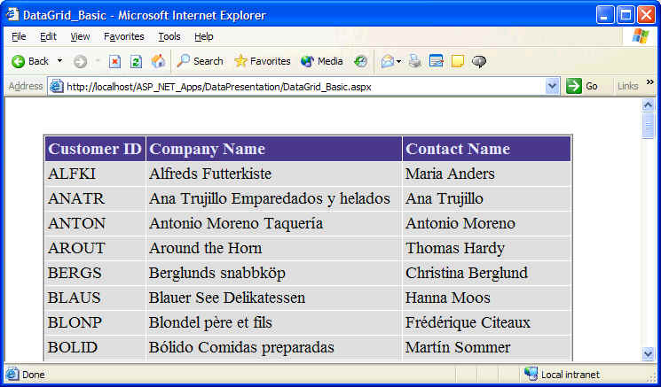Expand the Links toolbar chevron
This screenshot has height=387, width=661.
tap(649, 83)
